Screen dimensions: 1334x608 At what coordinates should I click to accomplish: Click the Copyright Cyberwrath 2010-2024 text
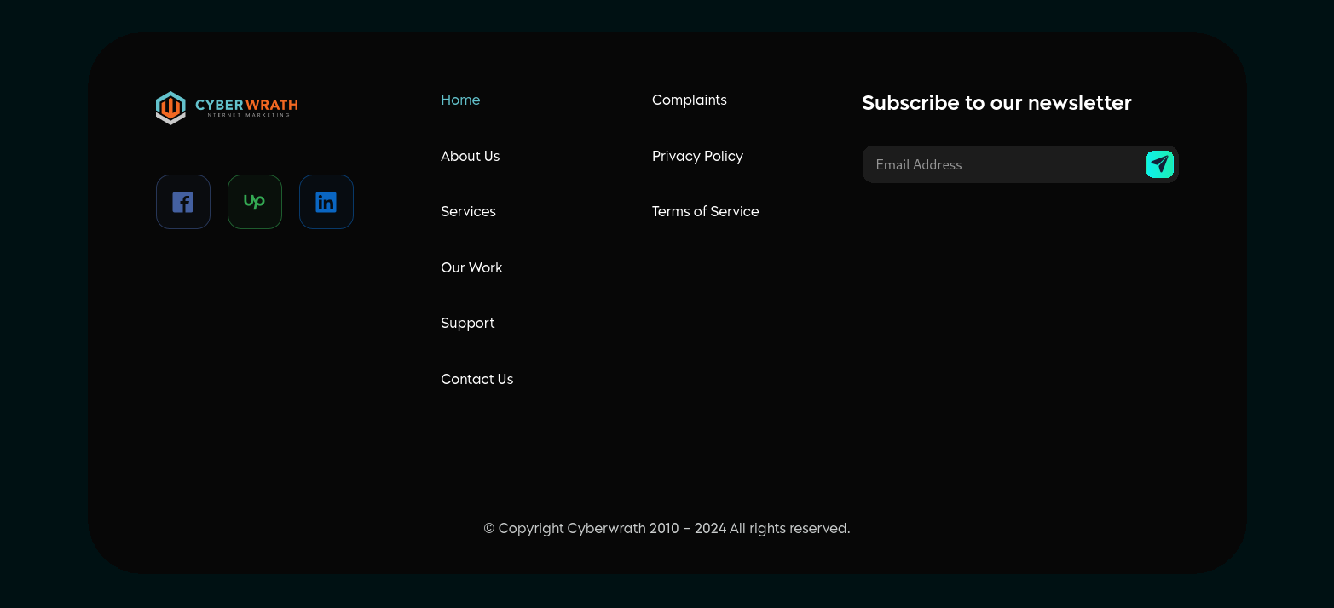[x=667, y=528]
